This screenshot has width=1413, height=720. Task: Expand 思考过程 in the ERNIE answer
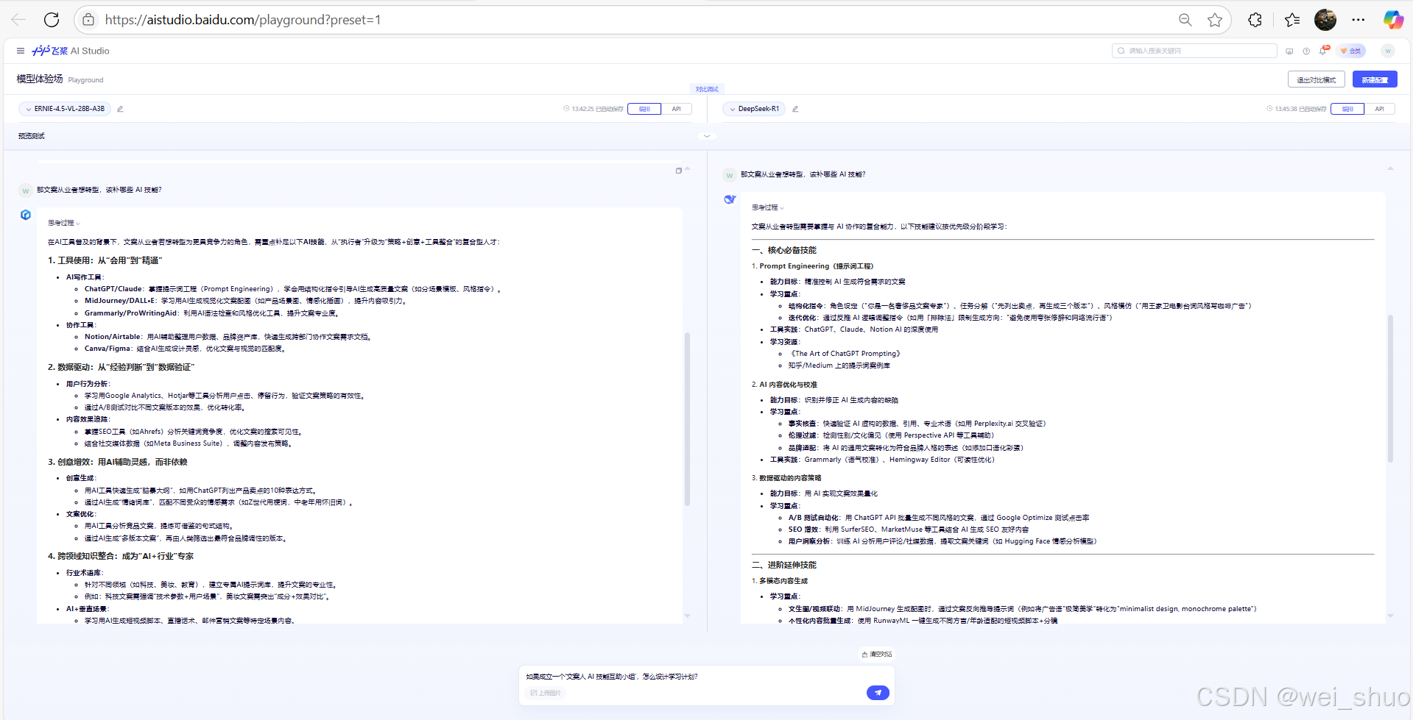point(64,223)
